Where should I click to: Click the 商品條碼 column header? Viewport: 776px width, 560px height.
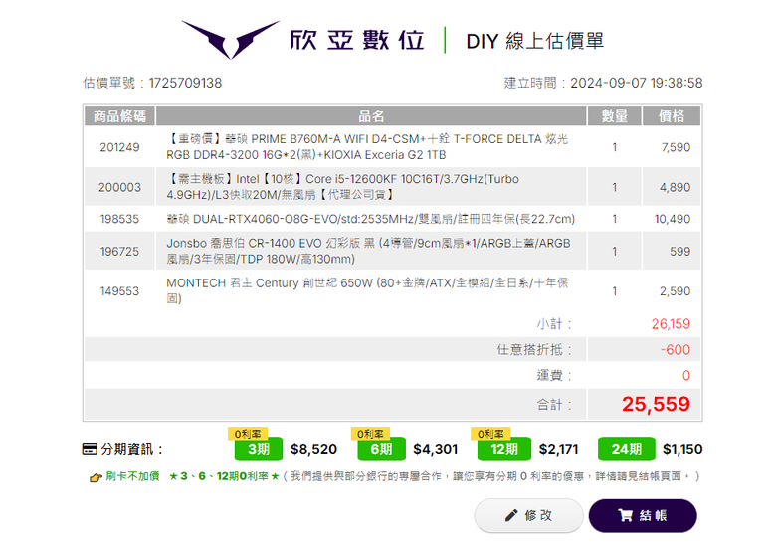[x=119, y=116]
